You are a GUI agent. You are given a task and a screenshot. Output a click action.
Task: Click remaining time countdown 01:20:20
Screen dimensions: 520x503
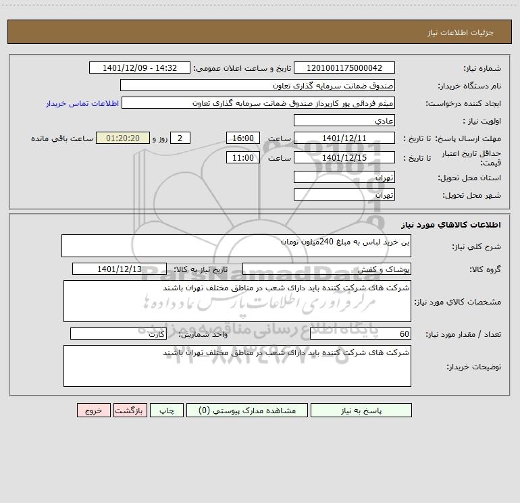[123, 138]
